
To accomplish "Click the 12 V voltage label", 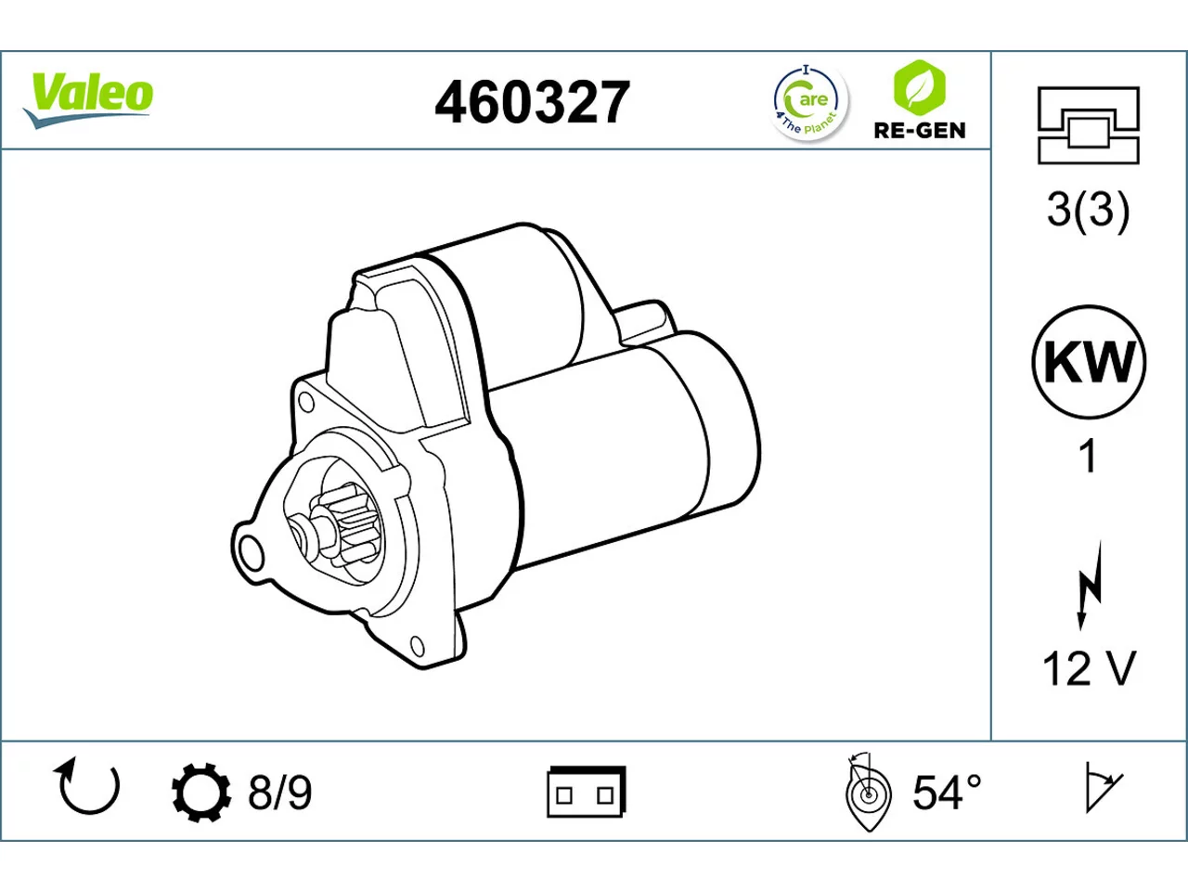I will (1089, 668).
